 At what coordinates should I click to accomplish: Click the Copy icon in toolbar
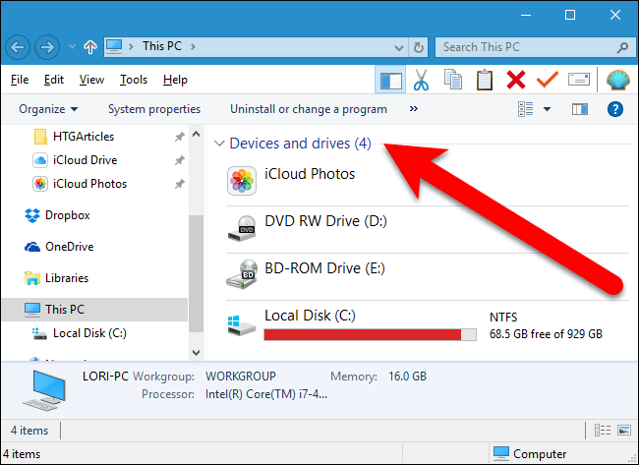tap(452, 80)
